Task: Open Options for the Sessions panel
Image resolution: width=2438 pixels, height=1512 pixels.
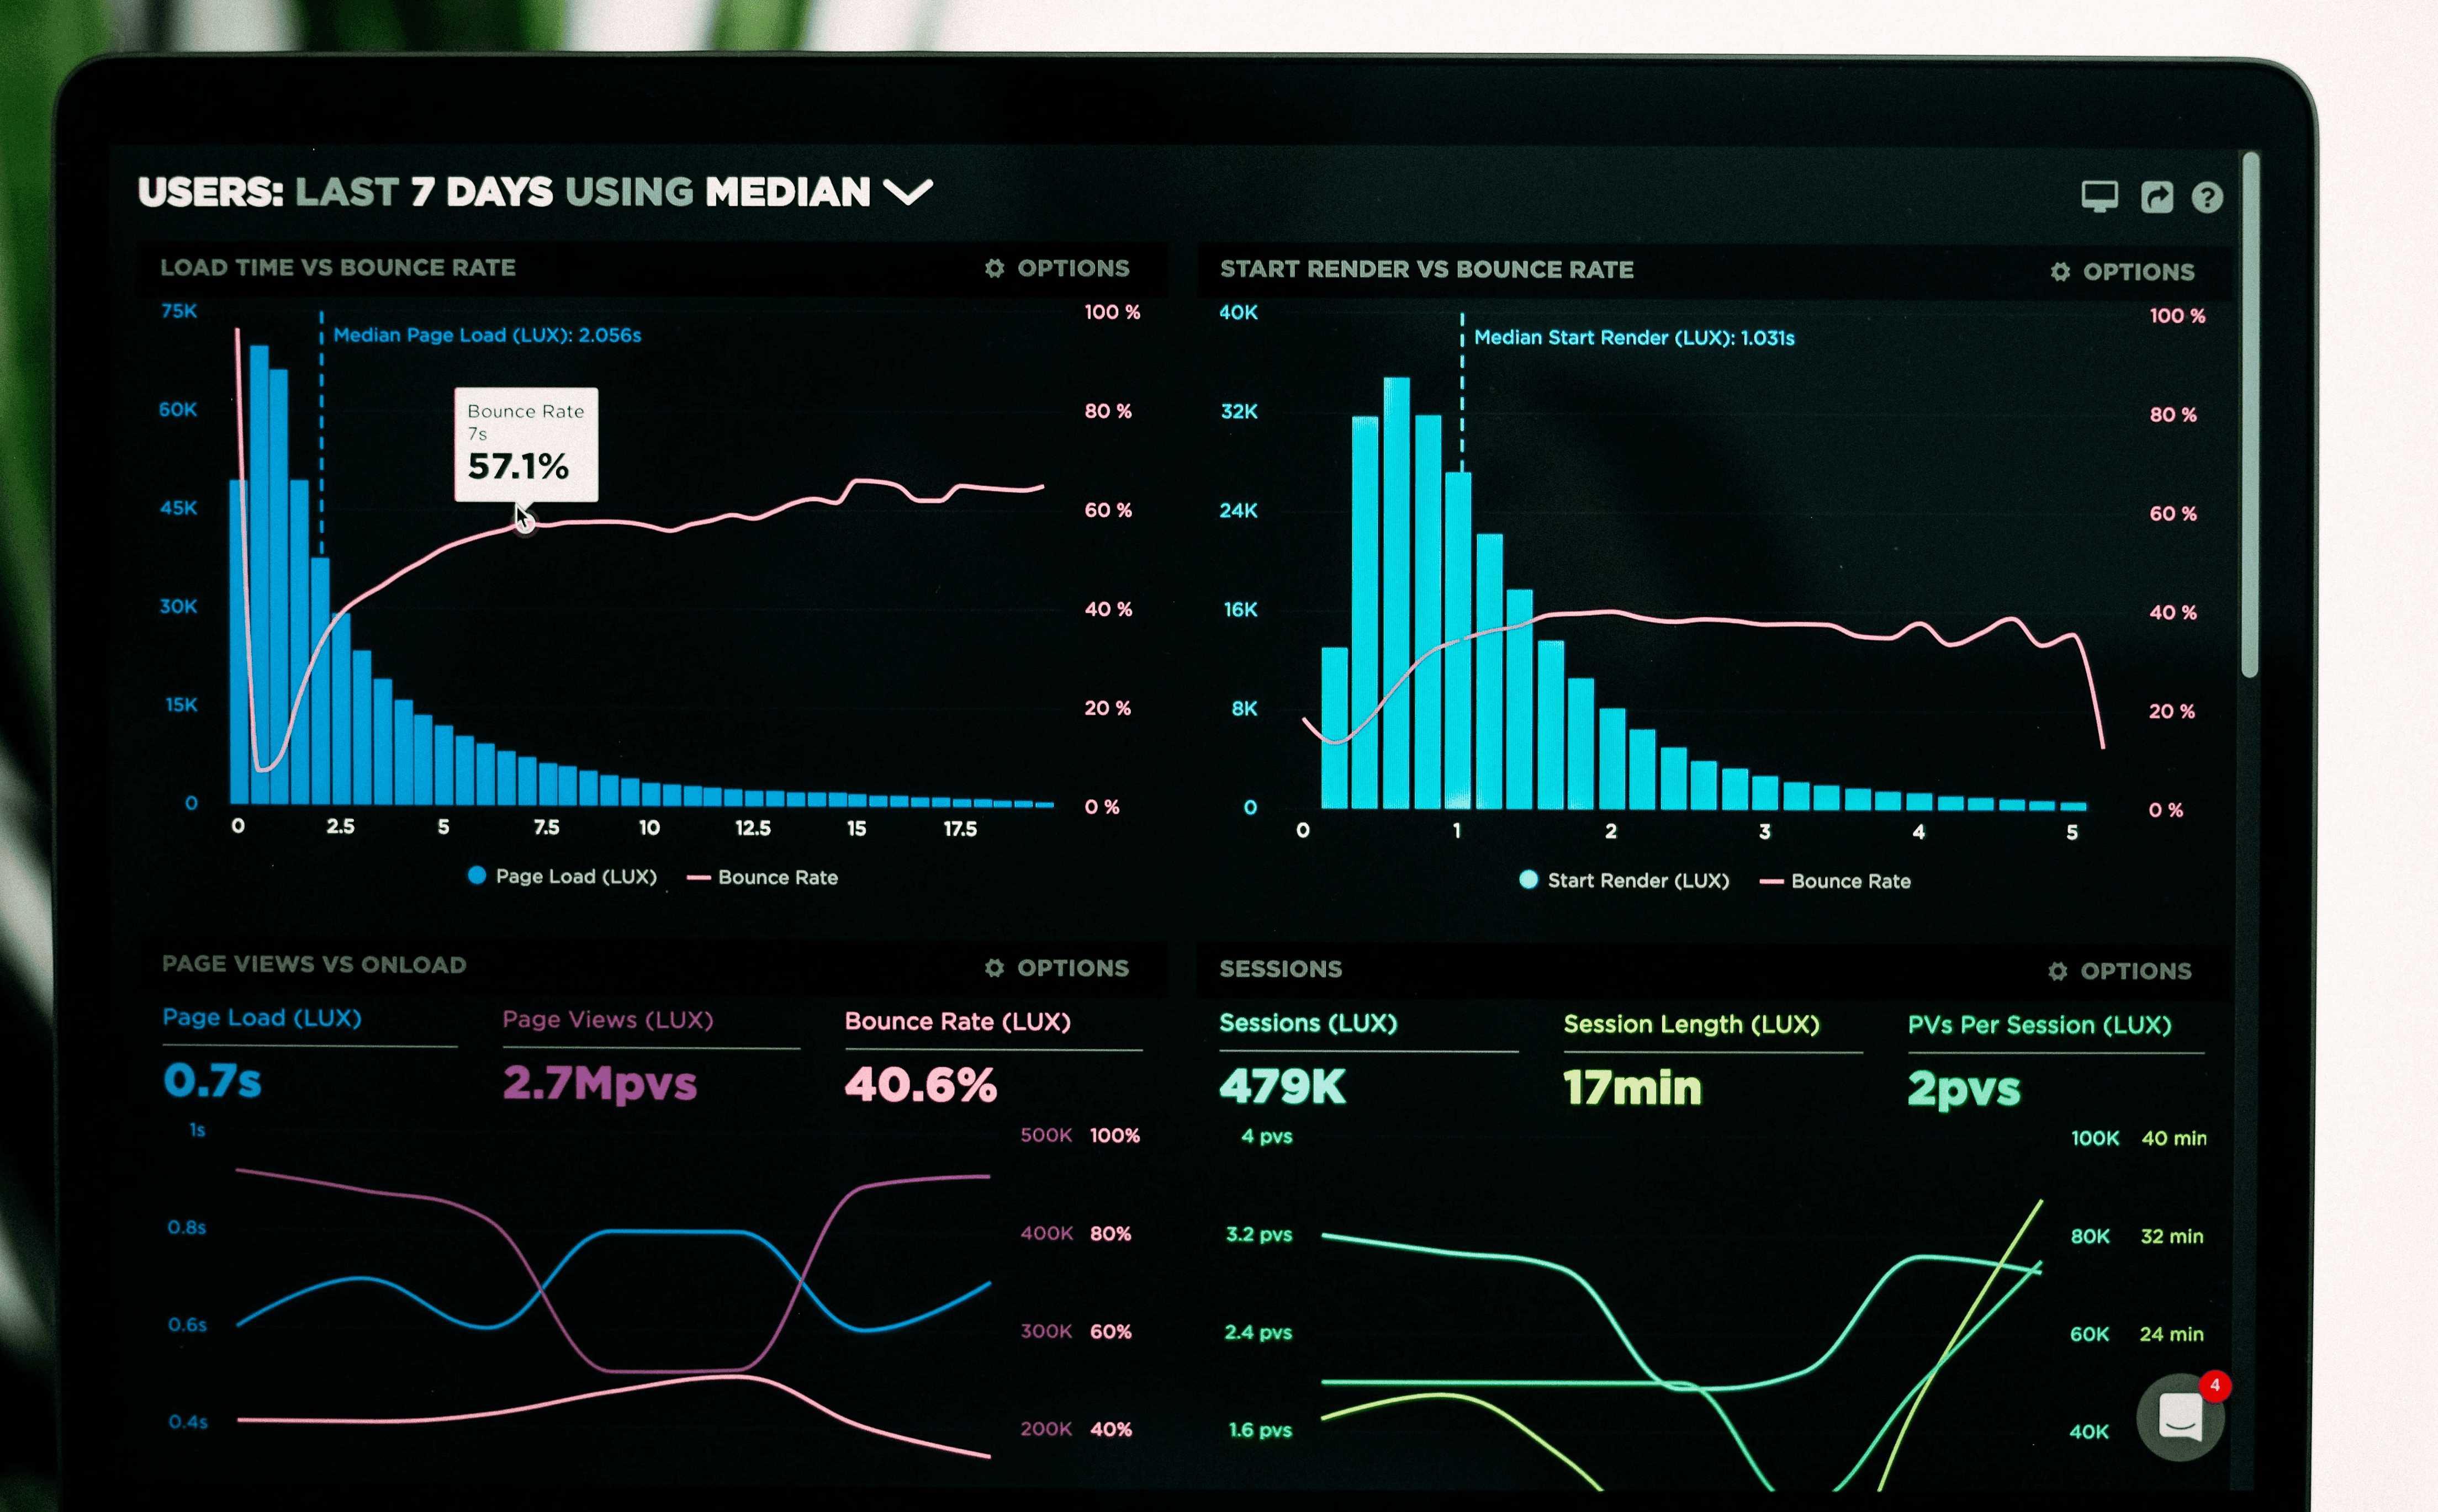Action: (2119, 970)
